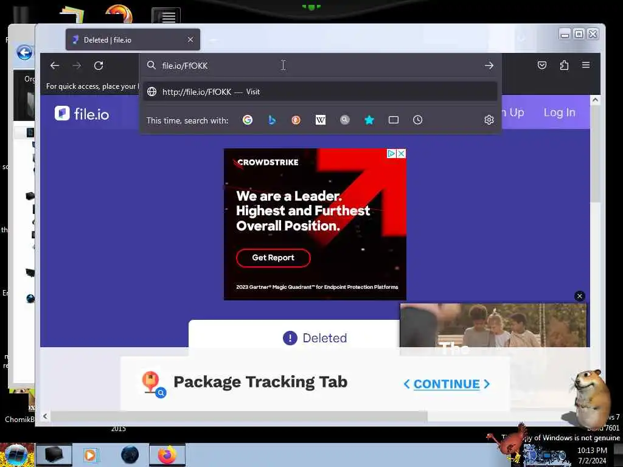Close the Deleted | file.io tab
Image resolution: width=623 pixels, height=467 pixels.
pyautogui.click(x=190, y=40)
